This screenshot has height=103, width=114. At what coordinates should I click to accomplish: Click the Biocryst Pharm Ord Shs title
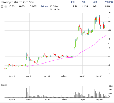[x=18, y=2]
